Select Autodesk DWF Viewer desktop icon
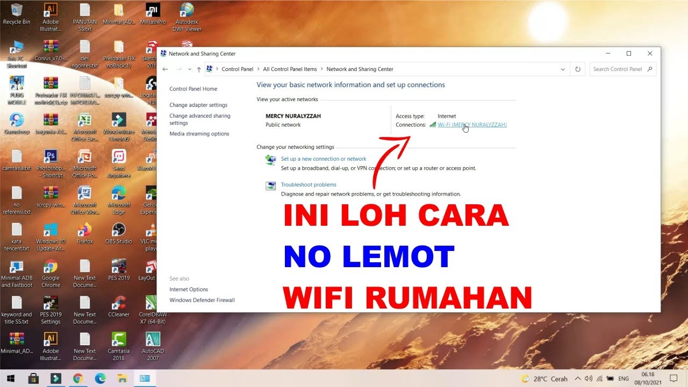The width and height of the screenshot is (688, 387). (187, 17)
